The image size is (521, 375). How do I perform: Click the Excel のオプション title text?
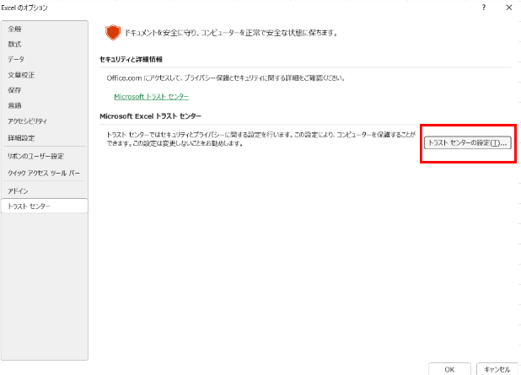[24, 8]
